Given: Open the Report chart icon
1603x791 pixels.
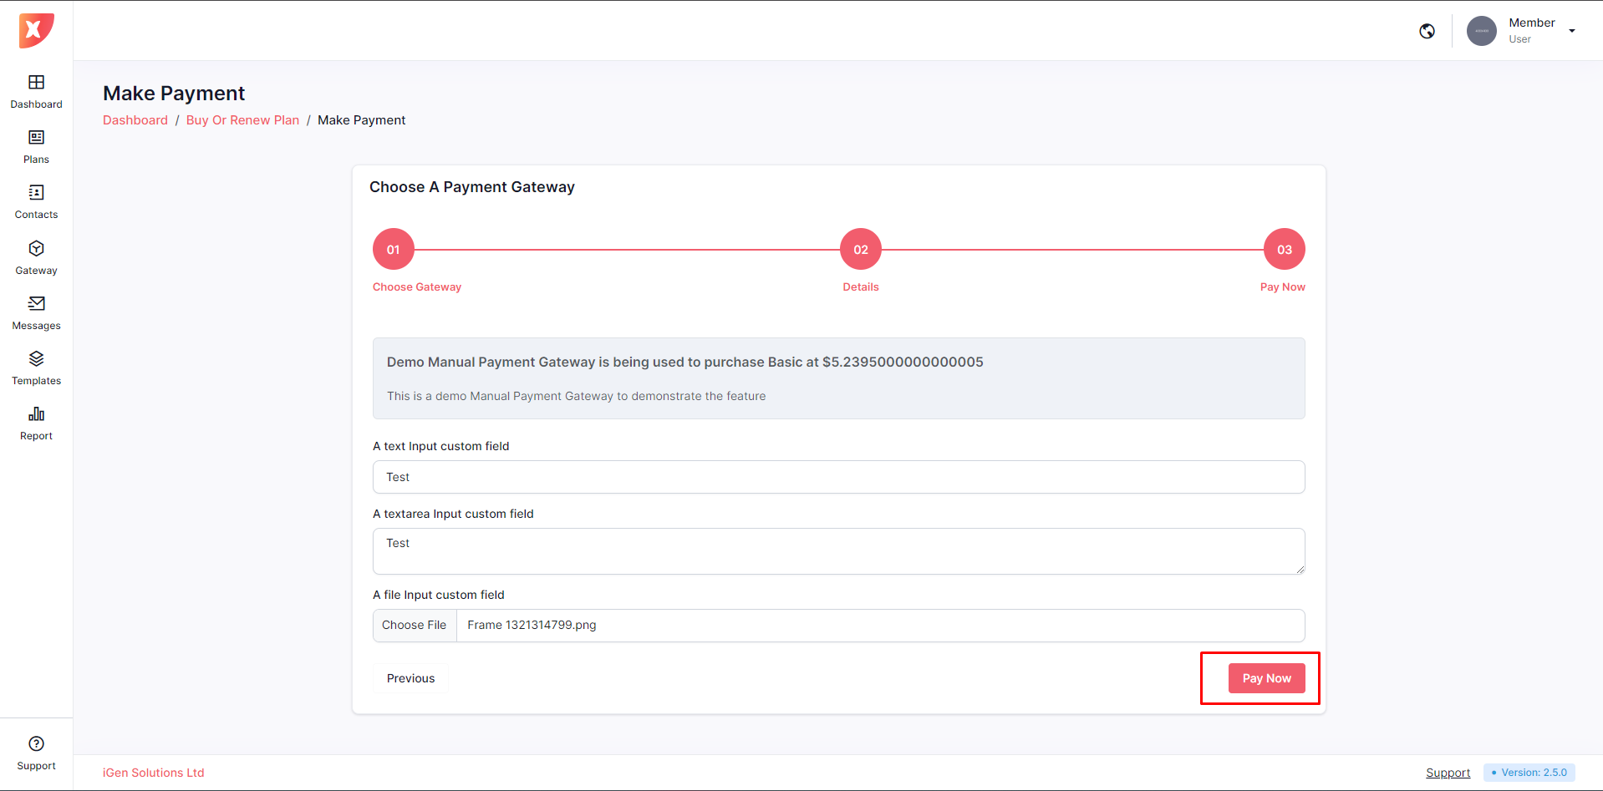Looking at the screenshot, I should 36,414.
